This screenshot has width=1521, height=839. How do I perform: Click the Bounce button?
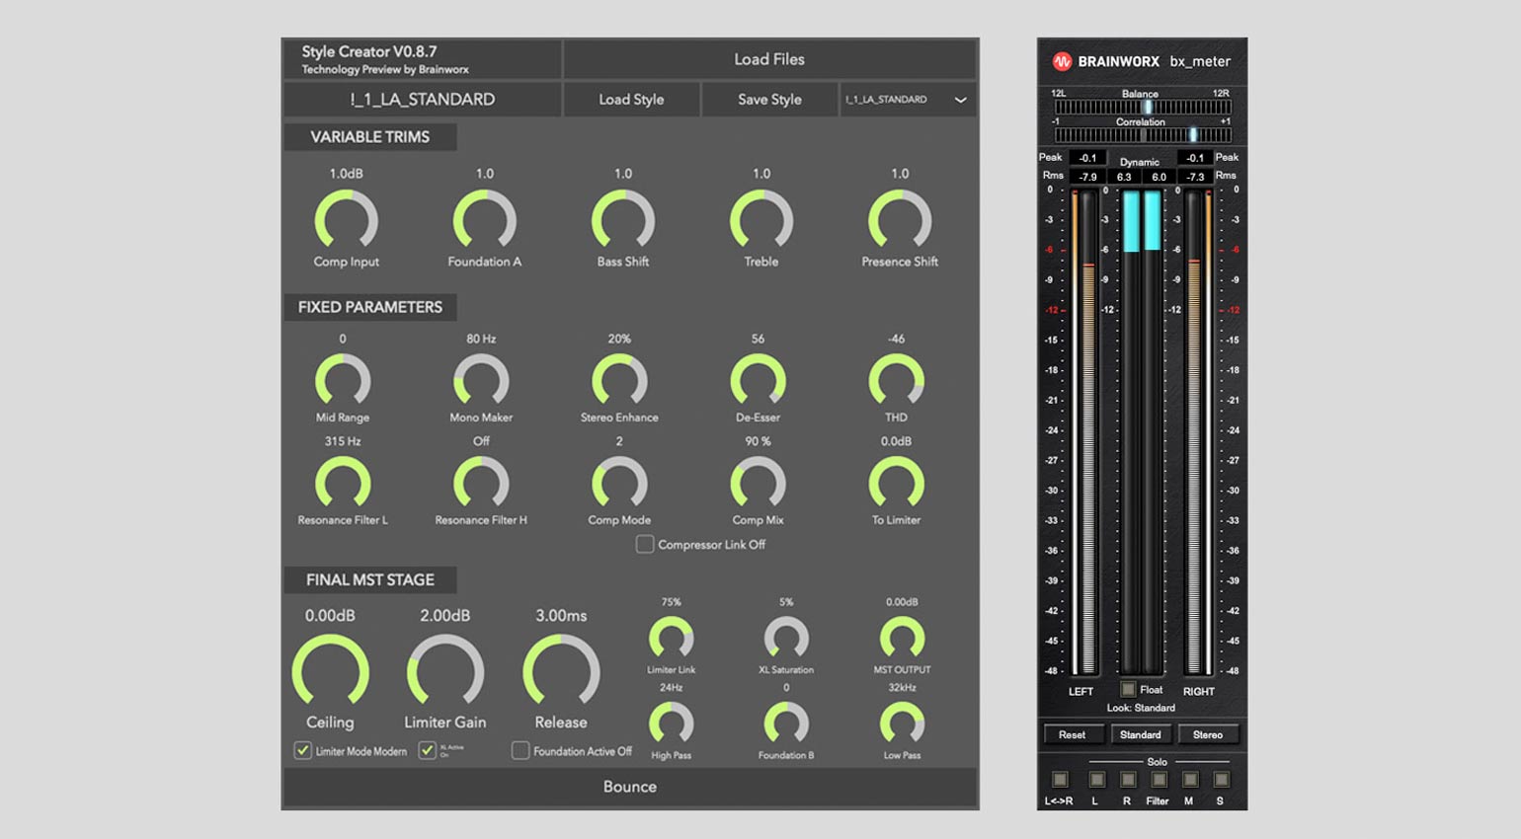tap(630, 787)
